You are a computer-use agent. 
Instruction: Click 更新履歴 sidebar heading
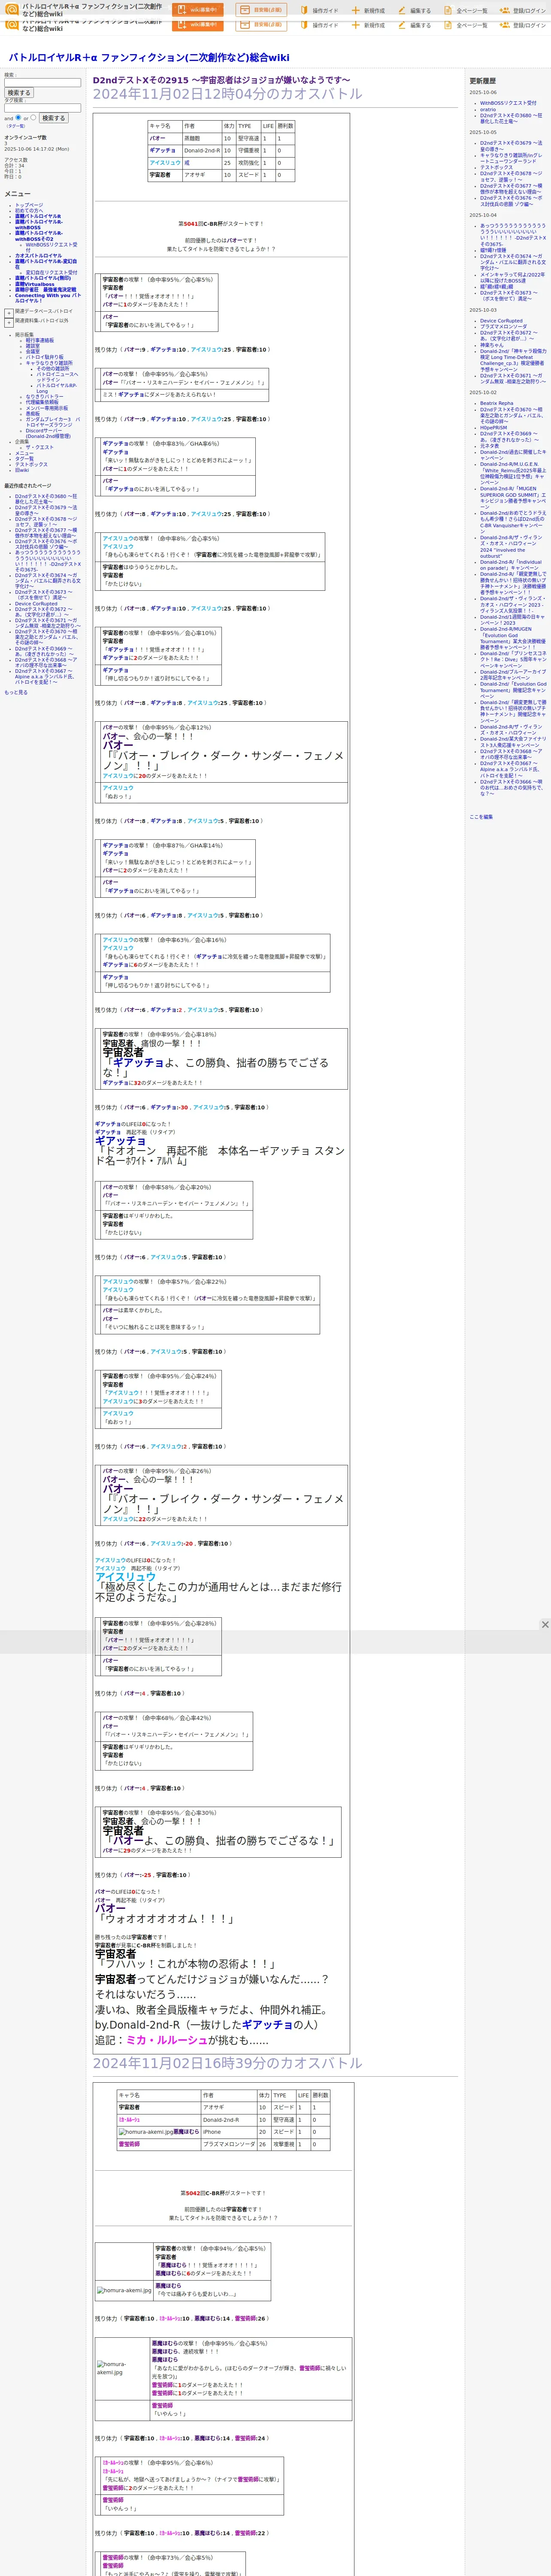click(x=483, y=81)
